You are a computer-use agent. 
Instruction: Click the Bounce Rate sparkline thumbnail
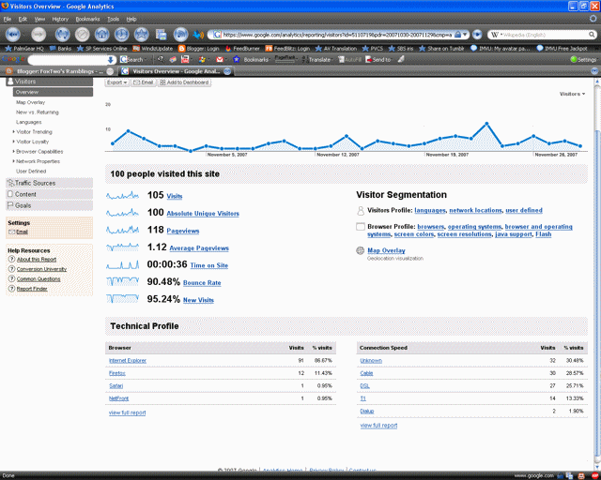pyautogui.click(x=122, y=282)
